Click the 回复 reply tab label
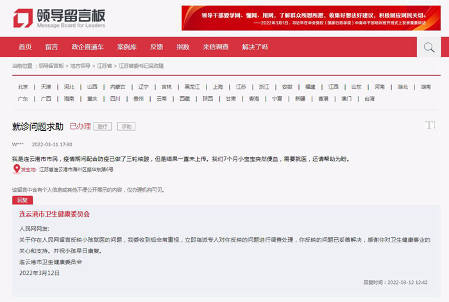Viewport: 449px width, 302px height. (x=22, y=200)
